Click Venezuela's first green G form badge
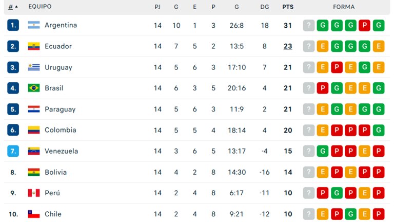This screenshot has height=222, width=394. [x=323, y=151]
